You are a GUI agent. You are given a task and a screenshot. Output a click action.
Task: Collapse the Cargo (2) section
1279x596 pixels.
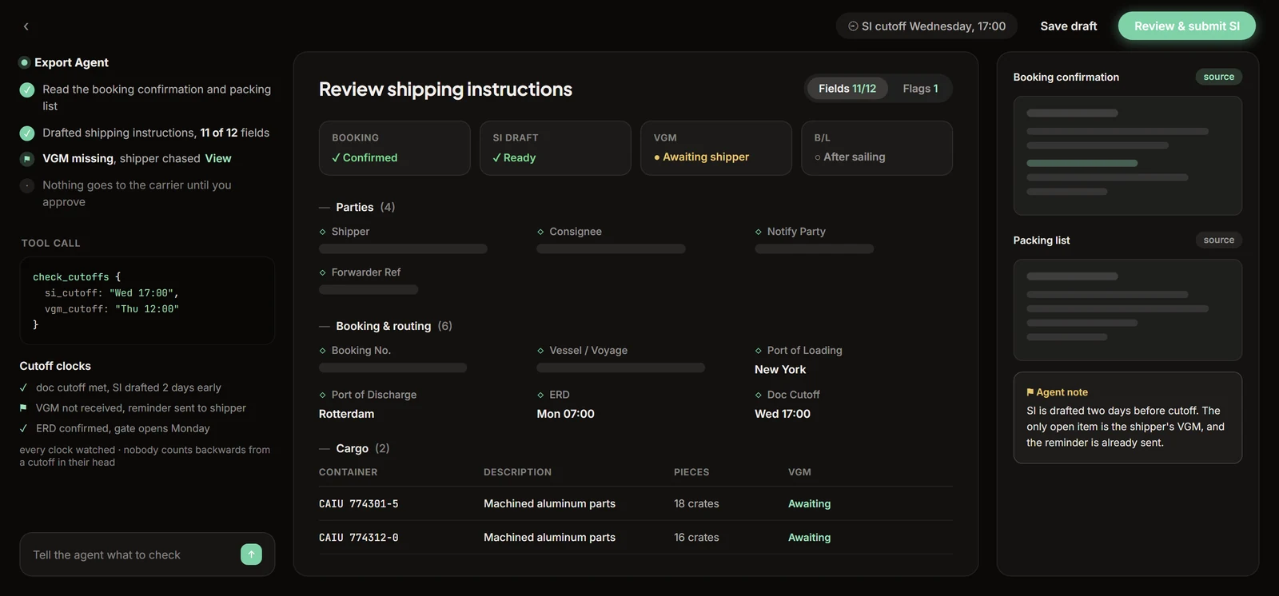click(354, 448)
